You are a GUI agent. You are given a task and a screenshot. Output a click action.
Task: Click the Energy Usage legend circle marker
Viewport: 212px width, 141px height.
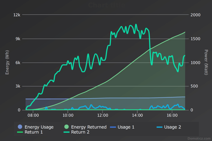click(x=20, y=127)
